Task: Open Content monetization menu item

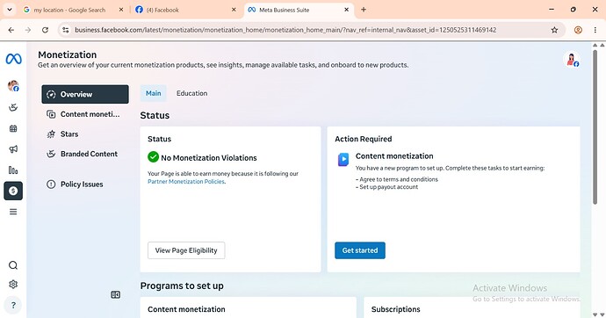Action: coord(85,114)
